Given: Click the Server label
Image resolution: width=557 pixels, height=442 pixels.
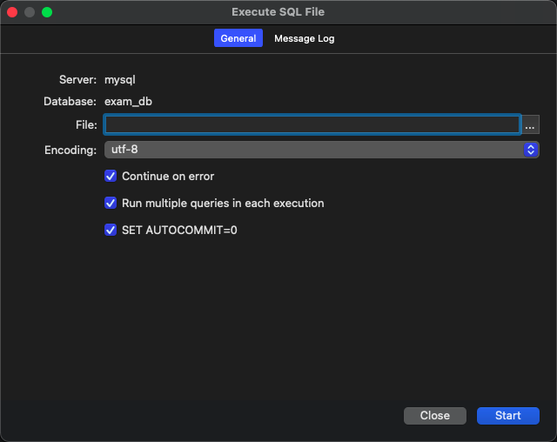Looking at the screenshot, I should click(x=77, y=79).
